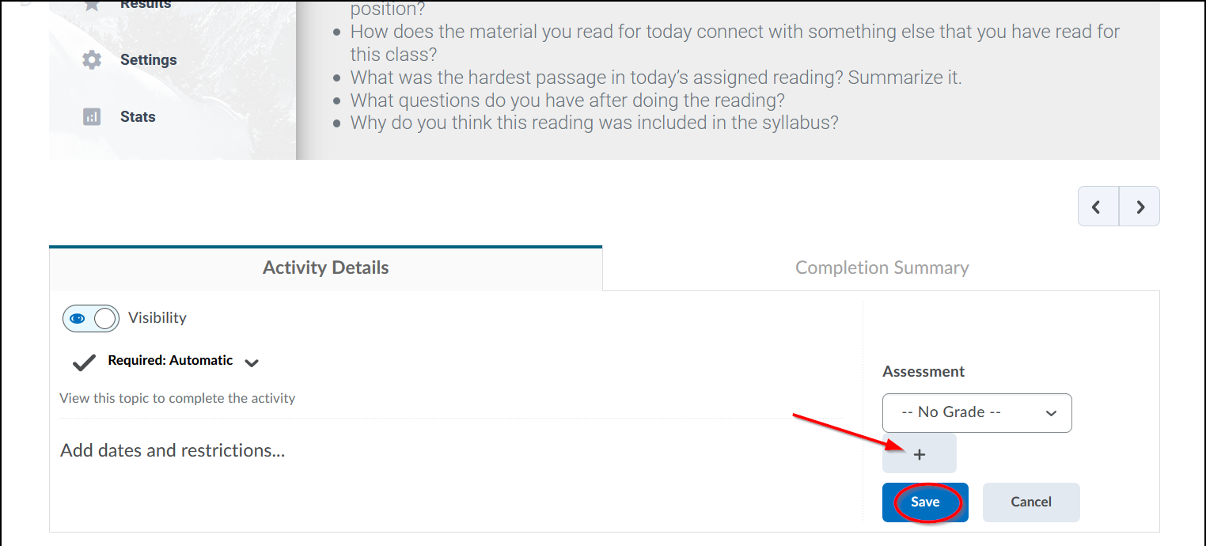Click the Assessment heading label
1206x546 pixels.
coord(923,372)
